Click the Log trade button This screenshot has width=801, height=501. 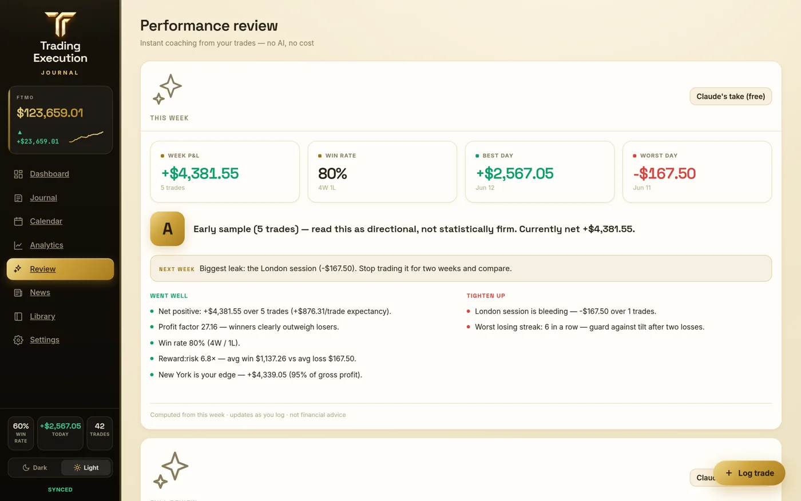click(749, 473)
